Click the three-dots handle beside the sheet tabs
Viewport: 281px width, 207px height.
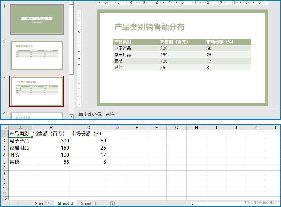pyautogui.click(x=186, y=203)
